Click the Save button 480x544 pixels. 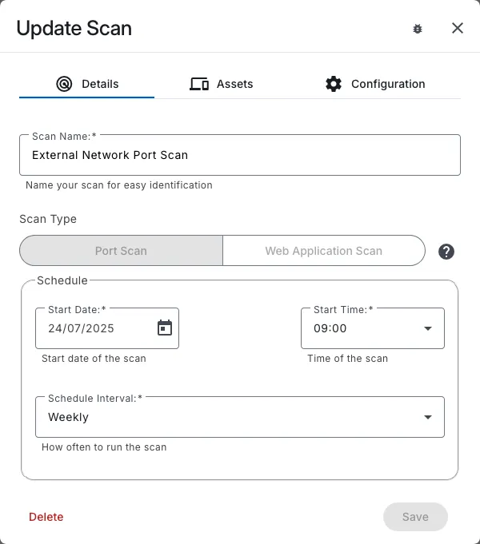(x=415, y=517)
